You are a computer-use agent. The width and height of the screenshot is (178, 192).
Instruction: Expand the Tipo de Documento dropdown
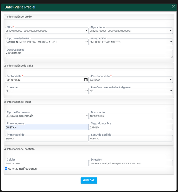coord(47,116)
